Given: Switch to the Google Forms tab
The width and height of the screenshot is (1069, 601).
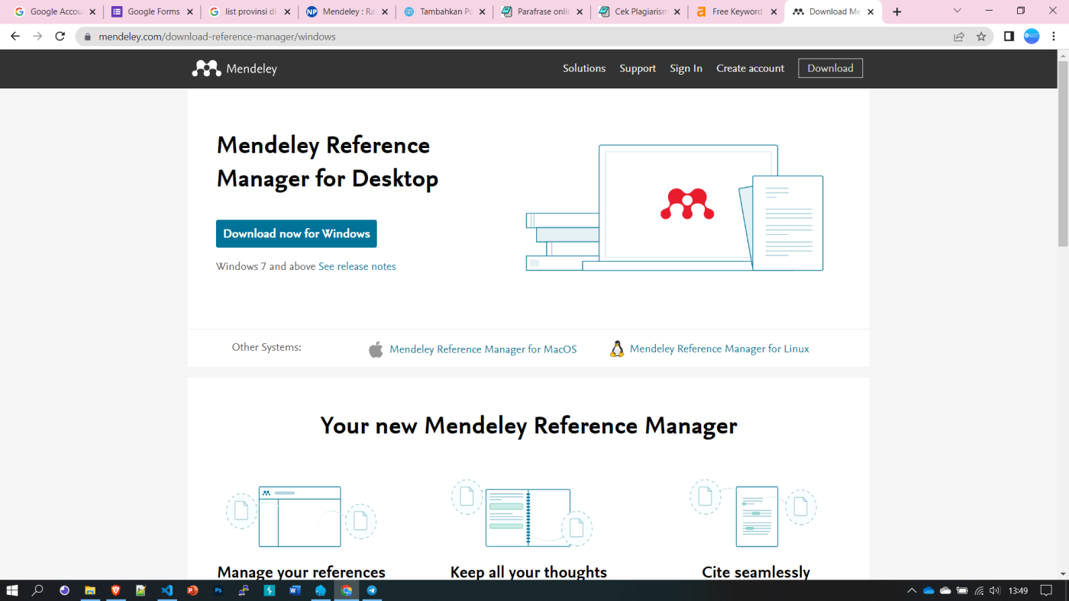Looking at the screenshot, I should pos(153,12).
